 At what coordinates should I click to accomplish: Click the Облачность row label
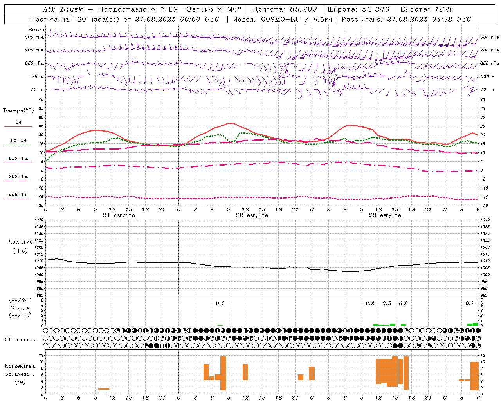(20, 340)
